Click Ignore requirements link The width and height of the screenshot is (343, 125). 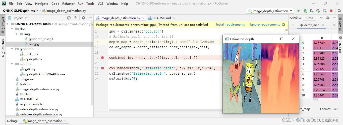[265, 25]
